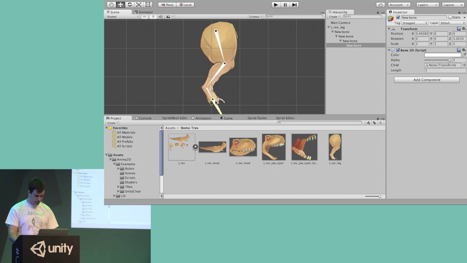Open the Transform component gear menu
Viewport: 467px width, 263px height.
pyautogui.click(x=464, y=29)
